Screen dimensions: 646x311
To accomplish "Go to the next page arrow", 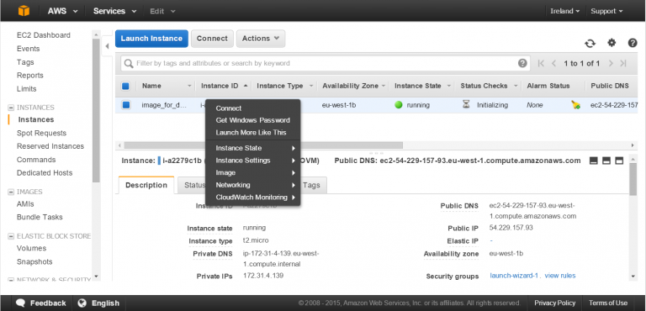I will point(611,63).
